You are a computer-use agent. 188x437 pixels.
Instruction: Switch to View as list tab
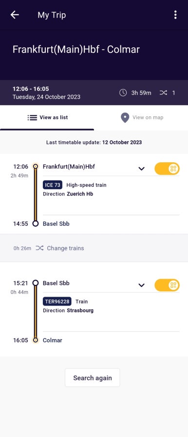(47, 118)
